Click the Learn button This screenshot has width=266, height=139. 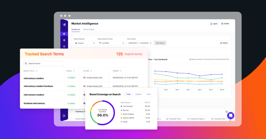click(x=214, y=24)
